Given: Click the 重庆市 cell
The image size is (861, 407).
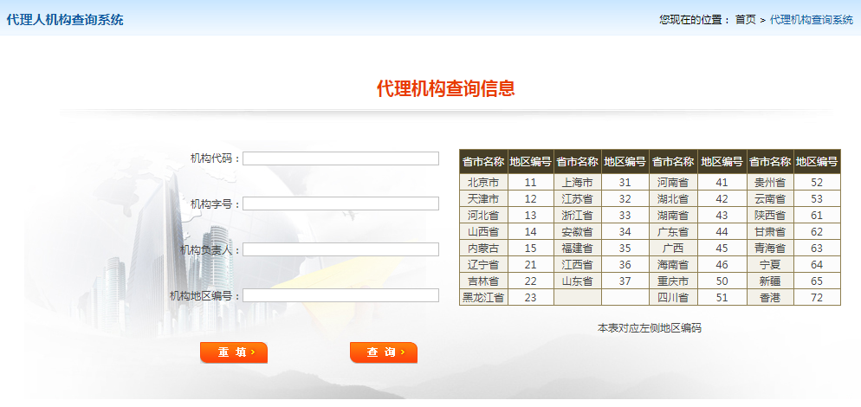Looking at the screenshot, I should 673,281.
